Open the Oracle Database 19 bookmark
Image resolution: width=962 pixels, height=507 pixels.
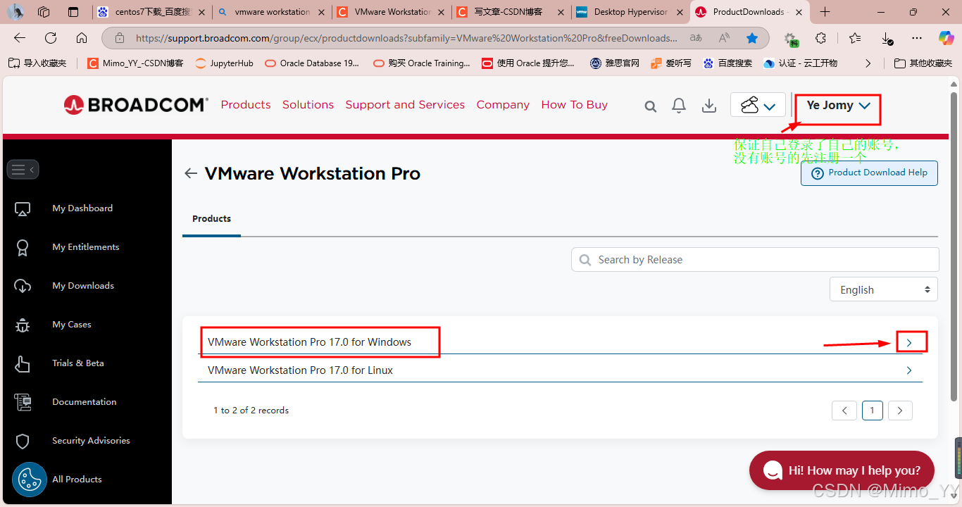coord(312,63)
